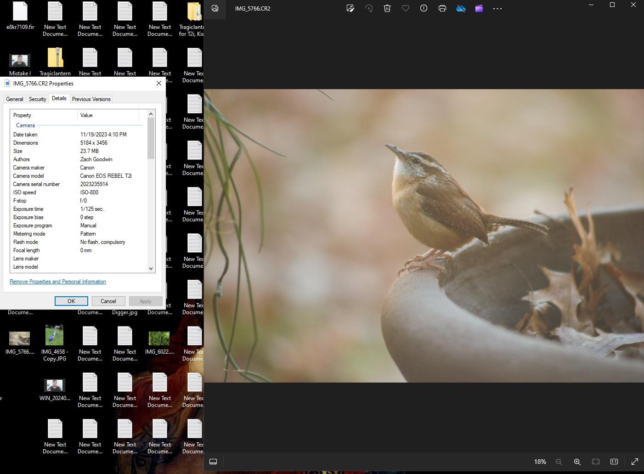Click the OK button in Properties dialog
Image resolution: width=644 pixels, height=474 pixels.
click(71, 301)
